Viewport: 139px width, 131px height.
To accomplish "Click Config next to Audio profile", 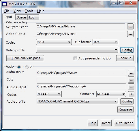I will (x=127, y=101).
